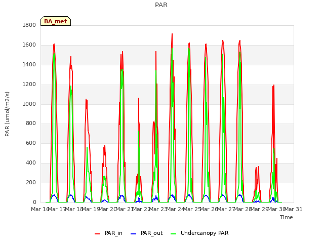This screenshot has width=324, height=243.
Task: Click the PAR chart title
Action: 161,5
